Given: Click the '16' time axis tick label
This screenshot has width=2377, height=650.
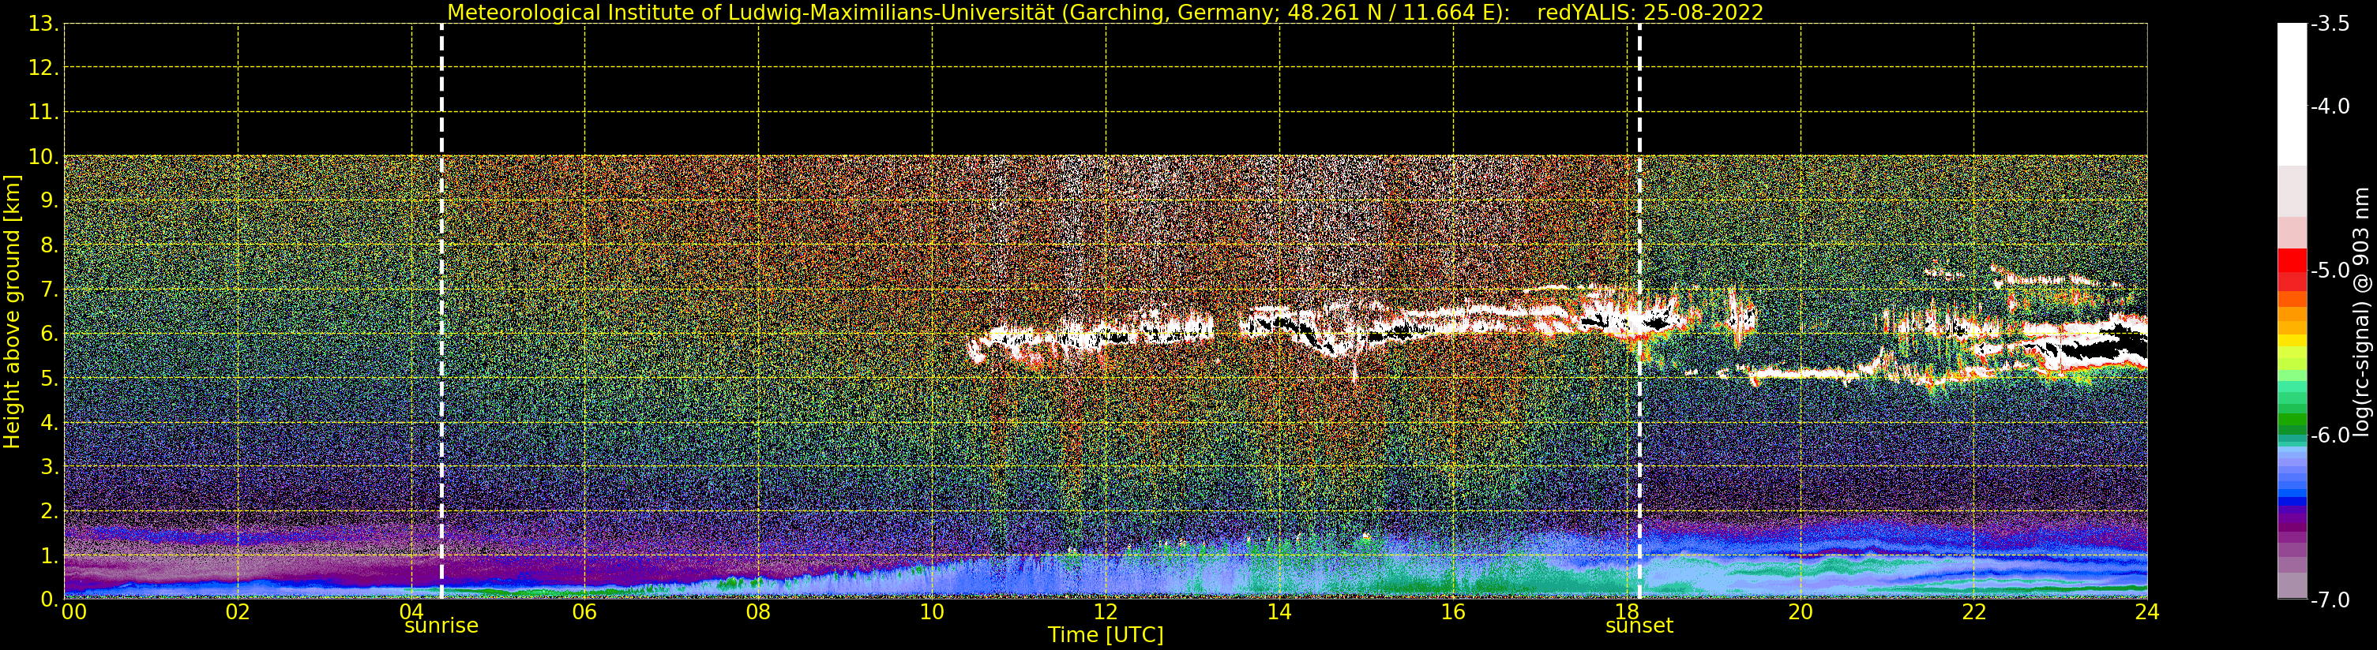Looking at the screenshot, I should point(1453,612).
